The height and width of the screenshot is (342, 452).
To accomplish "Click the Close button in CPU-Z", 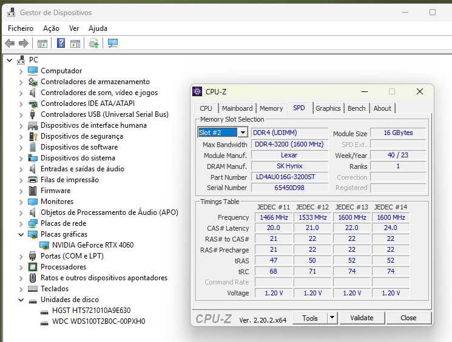I will 408,318.
